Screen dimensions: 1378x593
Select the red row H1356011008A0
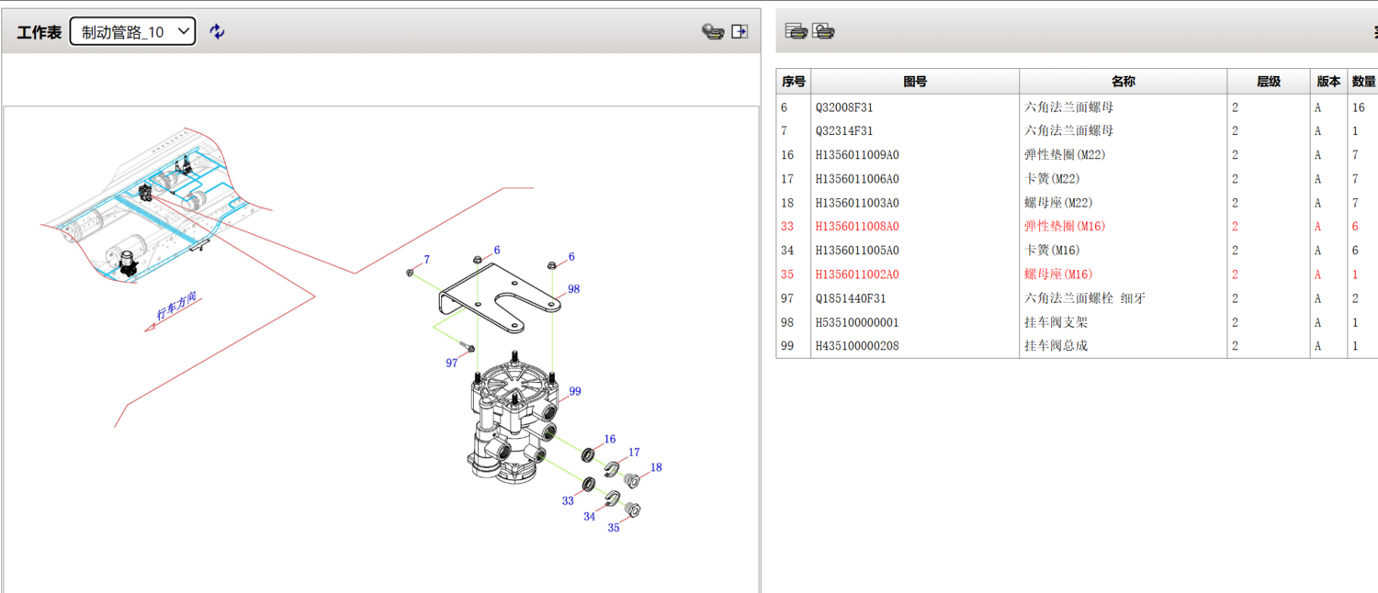pos(857,227)
